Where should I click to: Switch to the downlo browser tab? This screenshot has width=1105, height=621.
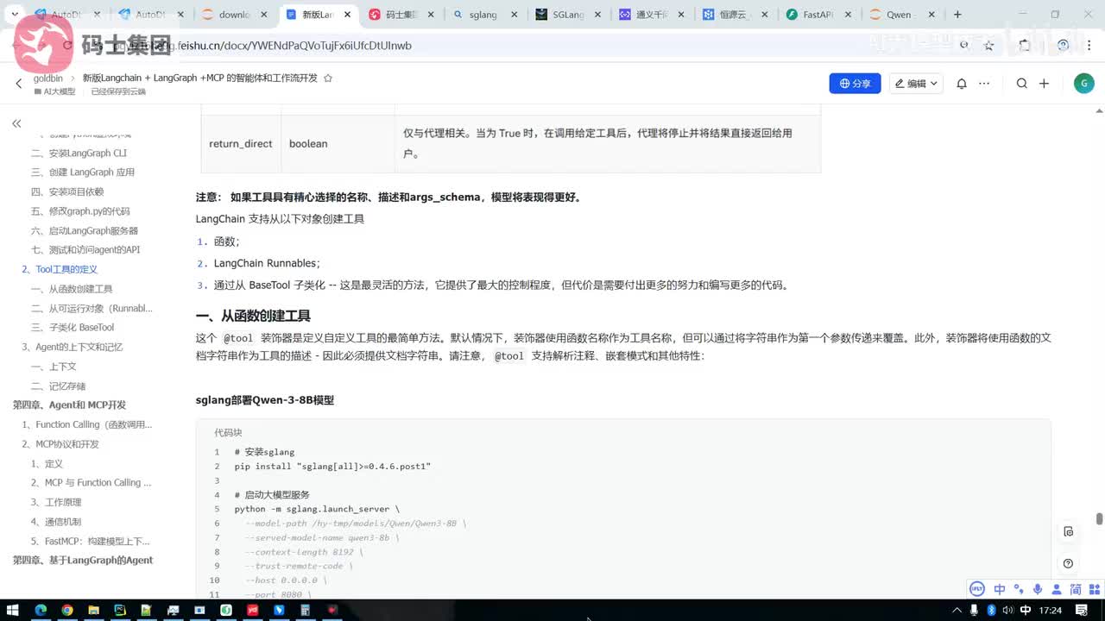(233, 15)
